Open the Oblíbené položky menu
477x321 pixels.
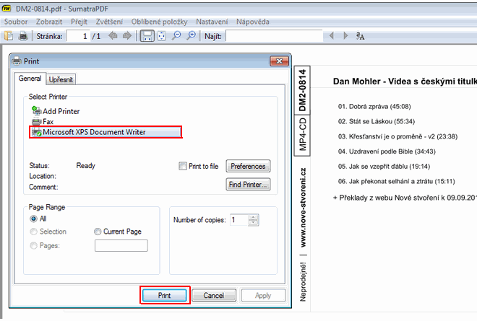click(x=159, y=22)
